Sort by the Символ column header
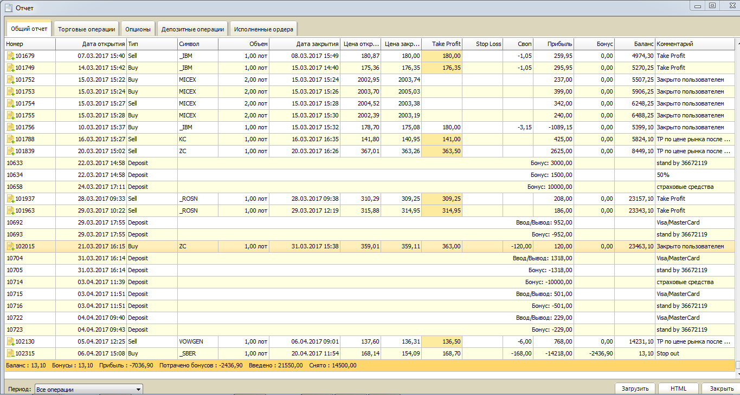740x395 pixels. point(198,44)
